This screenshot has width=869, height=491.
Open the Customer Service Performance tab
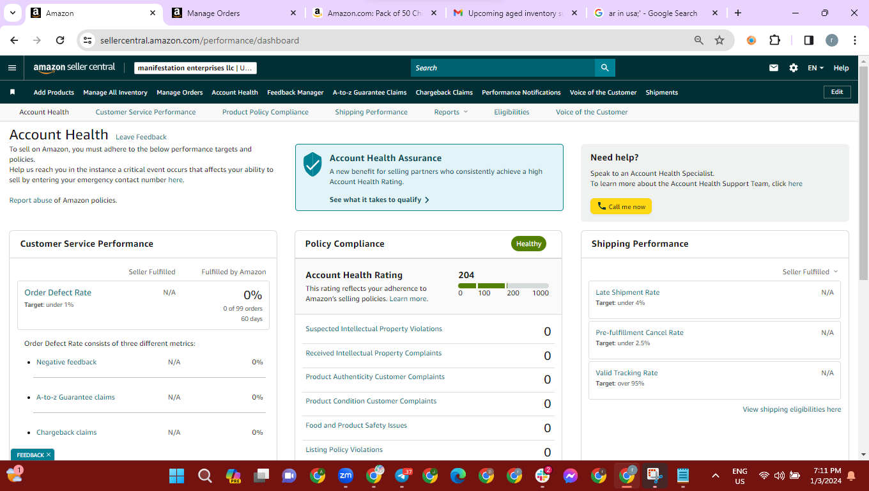pos(146,112)
